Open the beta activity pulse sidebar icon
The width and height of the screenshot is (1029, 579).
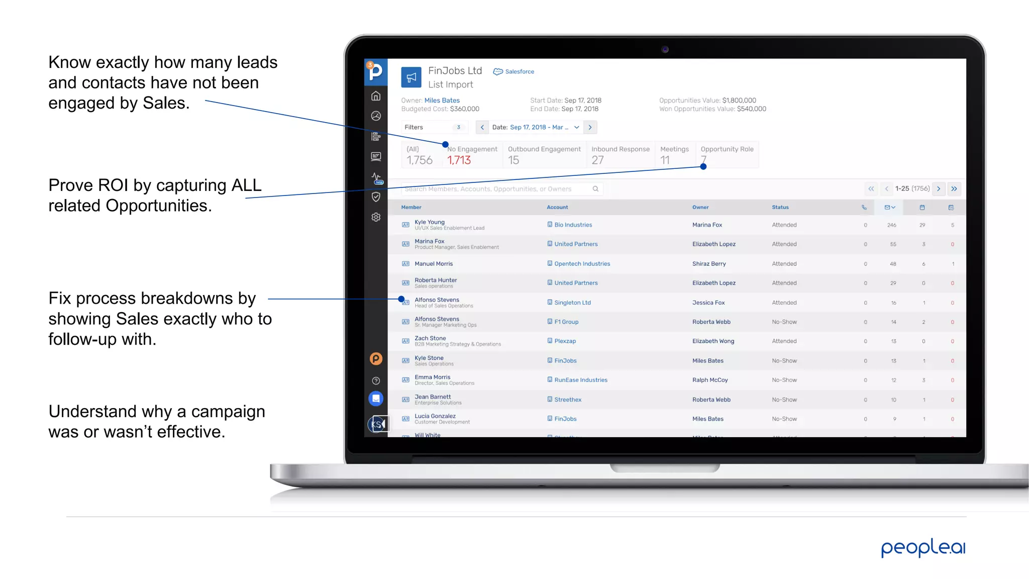(376, 177)
